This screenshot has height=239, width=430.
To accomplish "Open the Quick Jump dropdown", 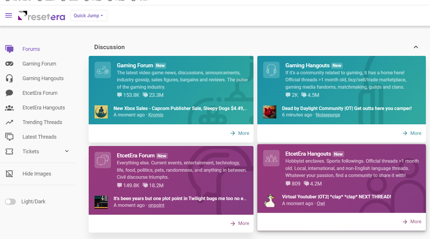I will pos(89,16).
